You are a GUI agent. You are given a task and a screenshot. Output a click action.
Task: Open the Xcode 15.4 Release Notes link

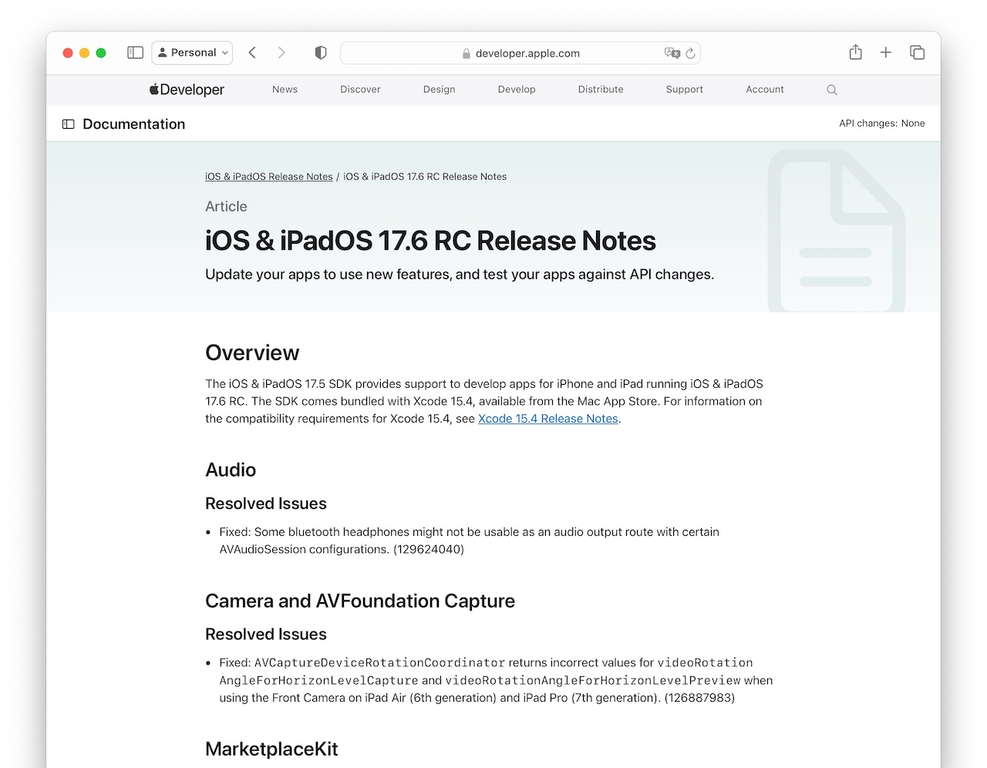point(548,419)
